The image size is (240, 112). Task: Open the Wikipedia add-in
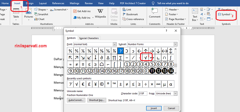100,13
